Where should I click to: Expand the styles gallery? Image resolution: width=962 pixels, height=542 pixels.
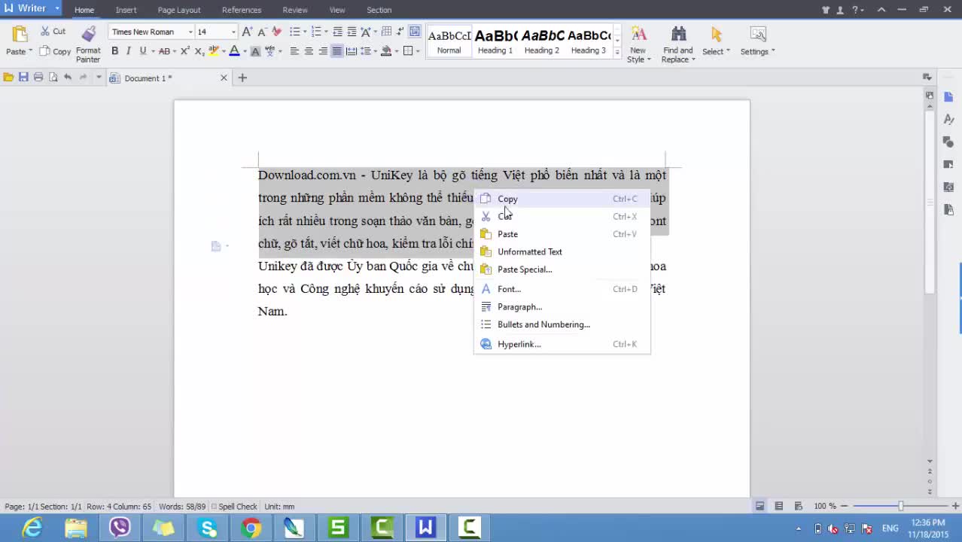pos(617,52)
